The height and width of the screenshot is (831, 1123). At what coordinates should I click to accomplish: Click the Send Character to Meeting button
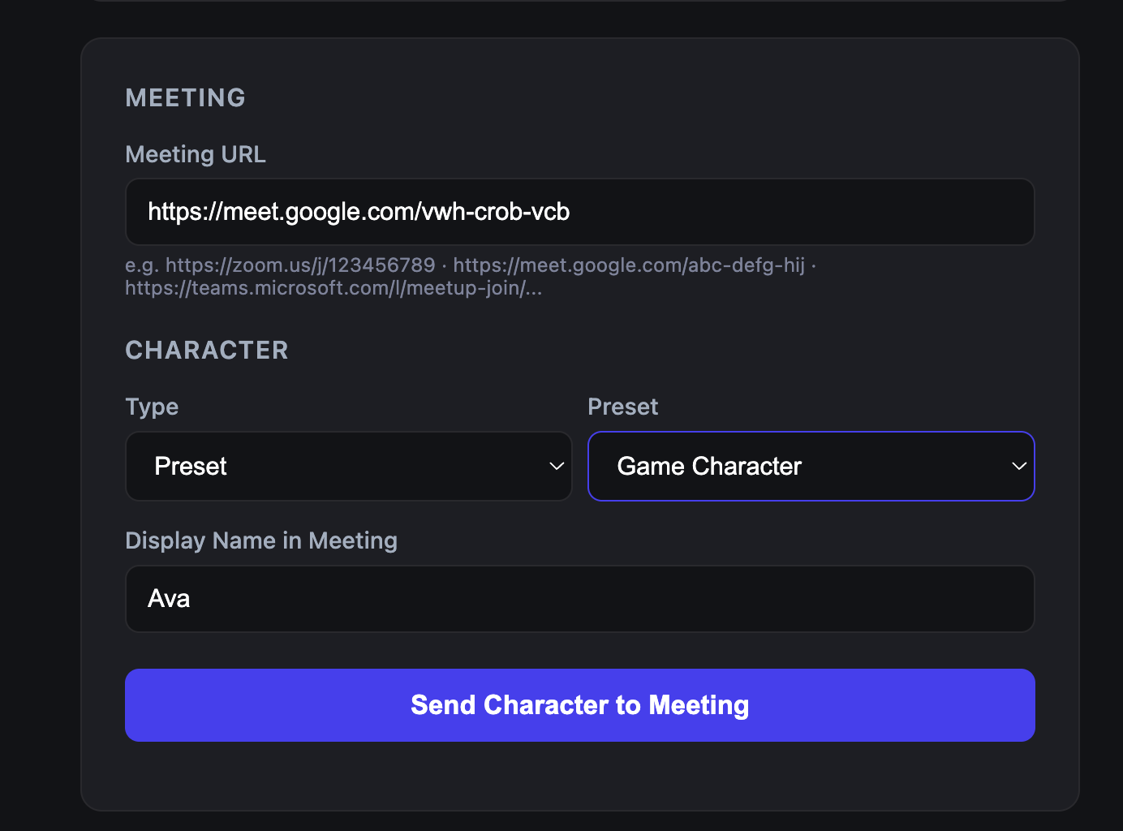point(579,704)
